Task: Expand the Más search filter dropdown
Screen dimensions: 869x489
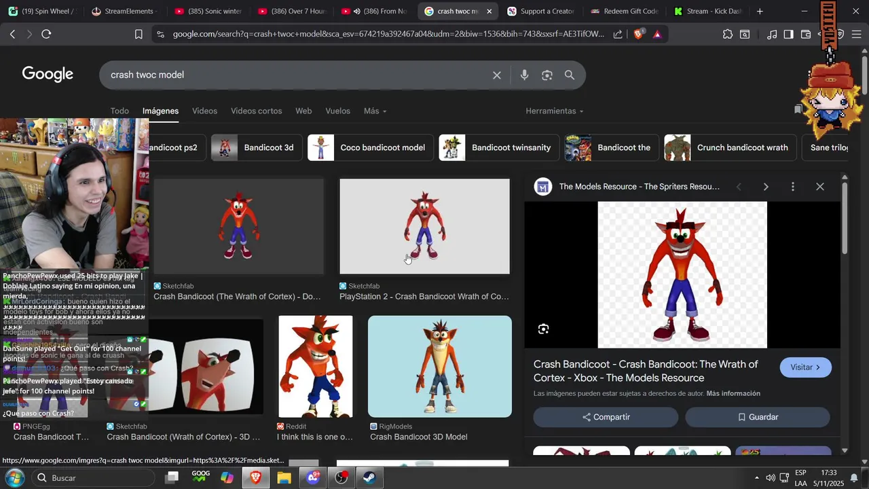Action: (x=375, y=111)
